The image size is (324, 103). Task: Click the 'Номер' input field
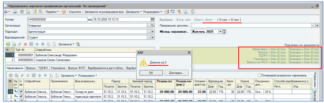(57, 19)
